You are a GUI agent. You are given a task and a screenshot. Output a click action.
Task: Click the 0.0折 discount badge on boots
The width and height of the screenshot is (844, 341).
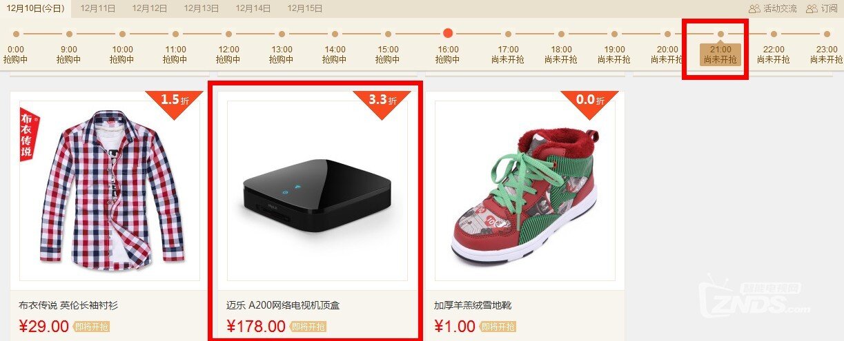[x=590, y=104]
